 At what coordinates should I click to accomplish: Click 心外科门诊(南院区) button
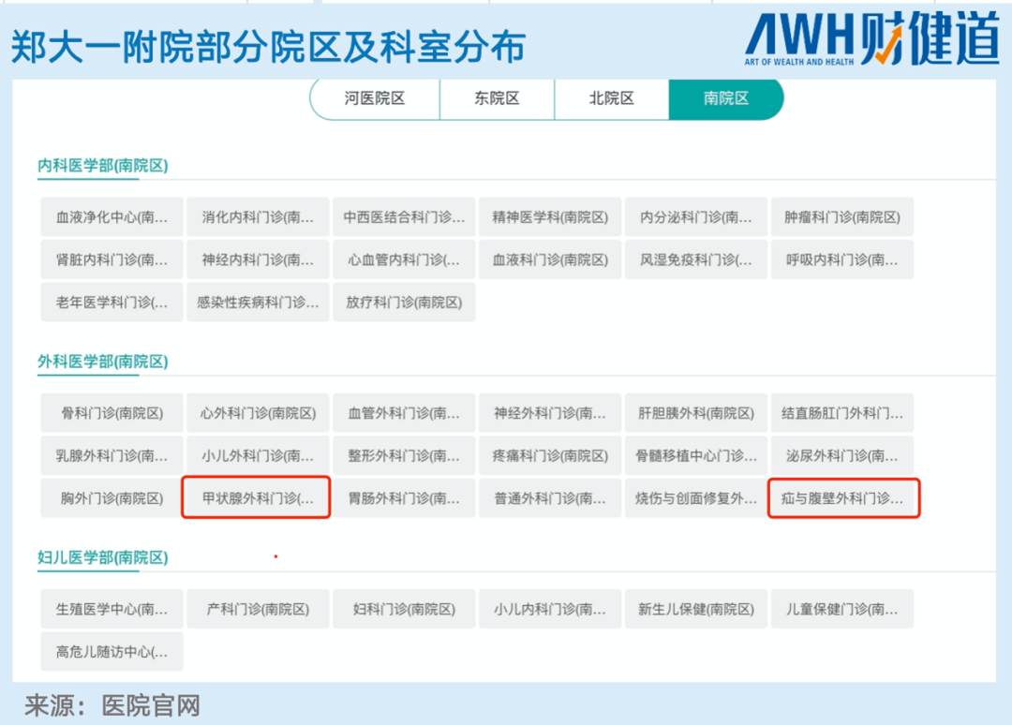point(258,413)
